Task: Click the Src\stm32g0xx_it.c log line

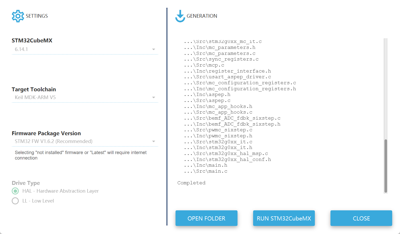Action: (218, 142)
